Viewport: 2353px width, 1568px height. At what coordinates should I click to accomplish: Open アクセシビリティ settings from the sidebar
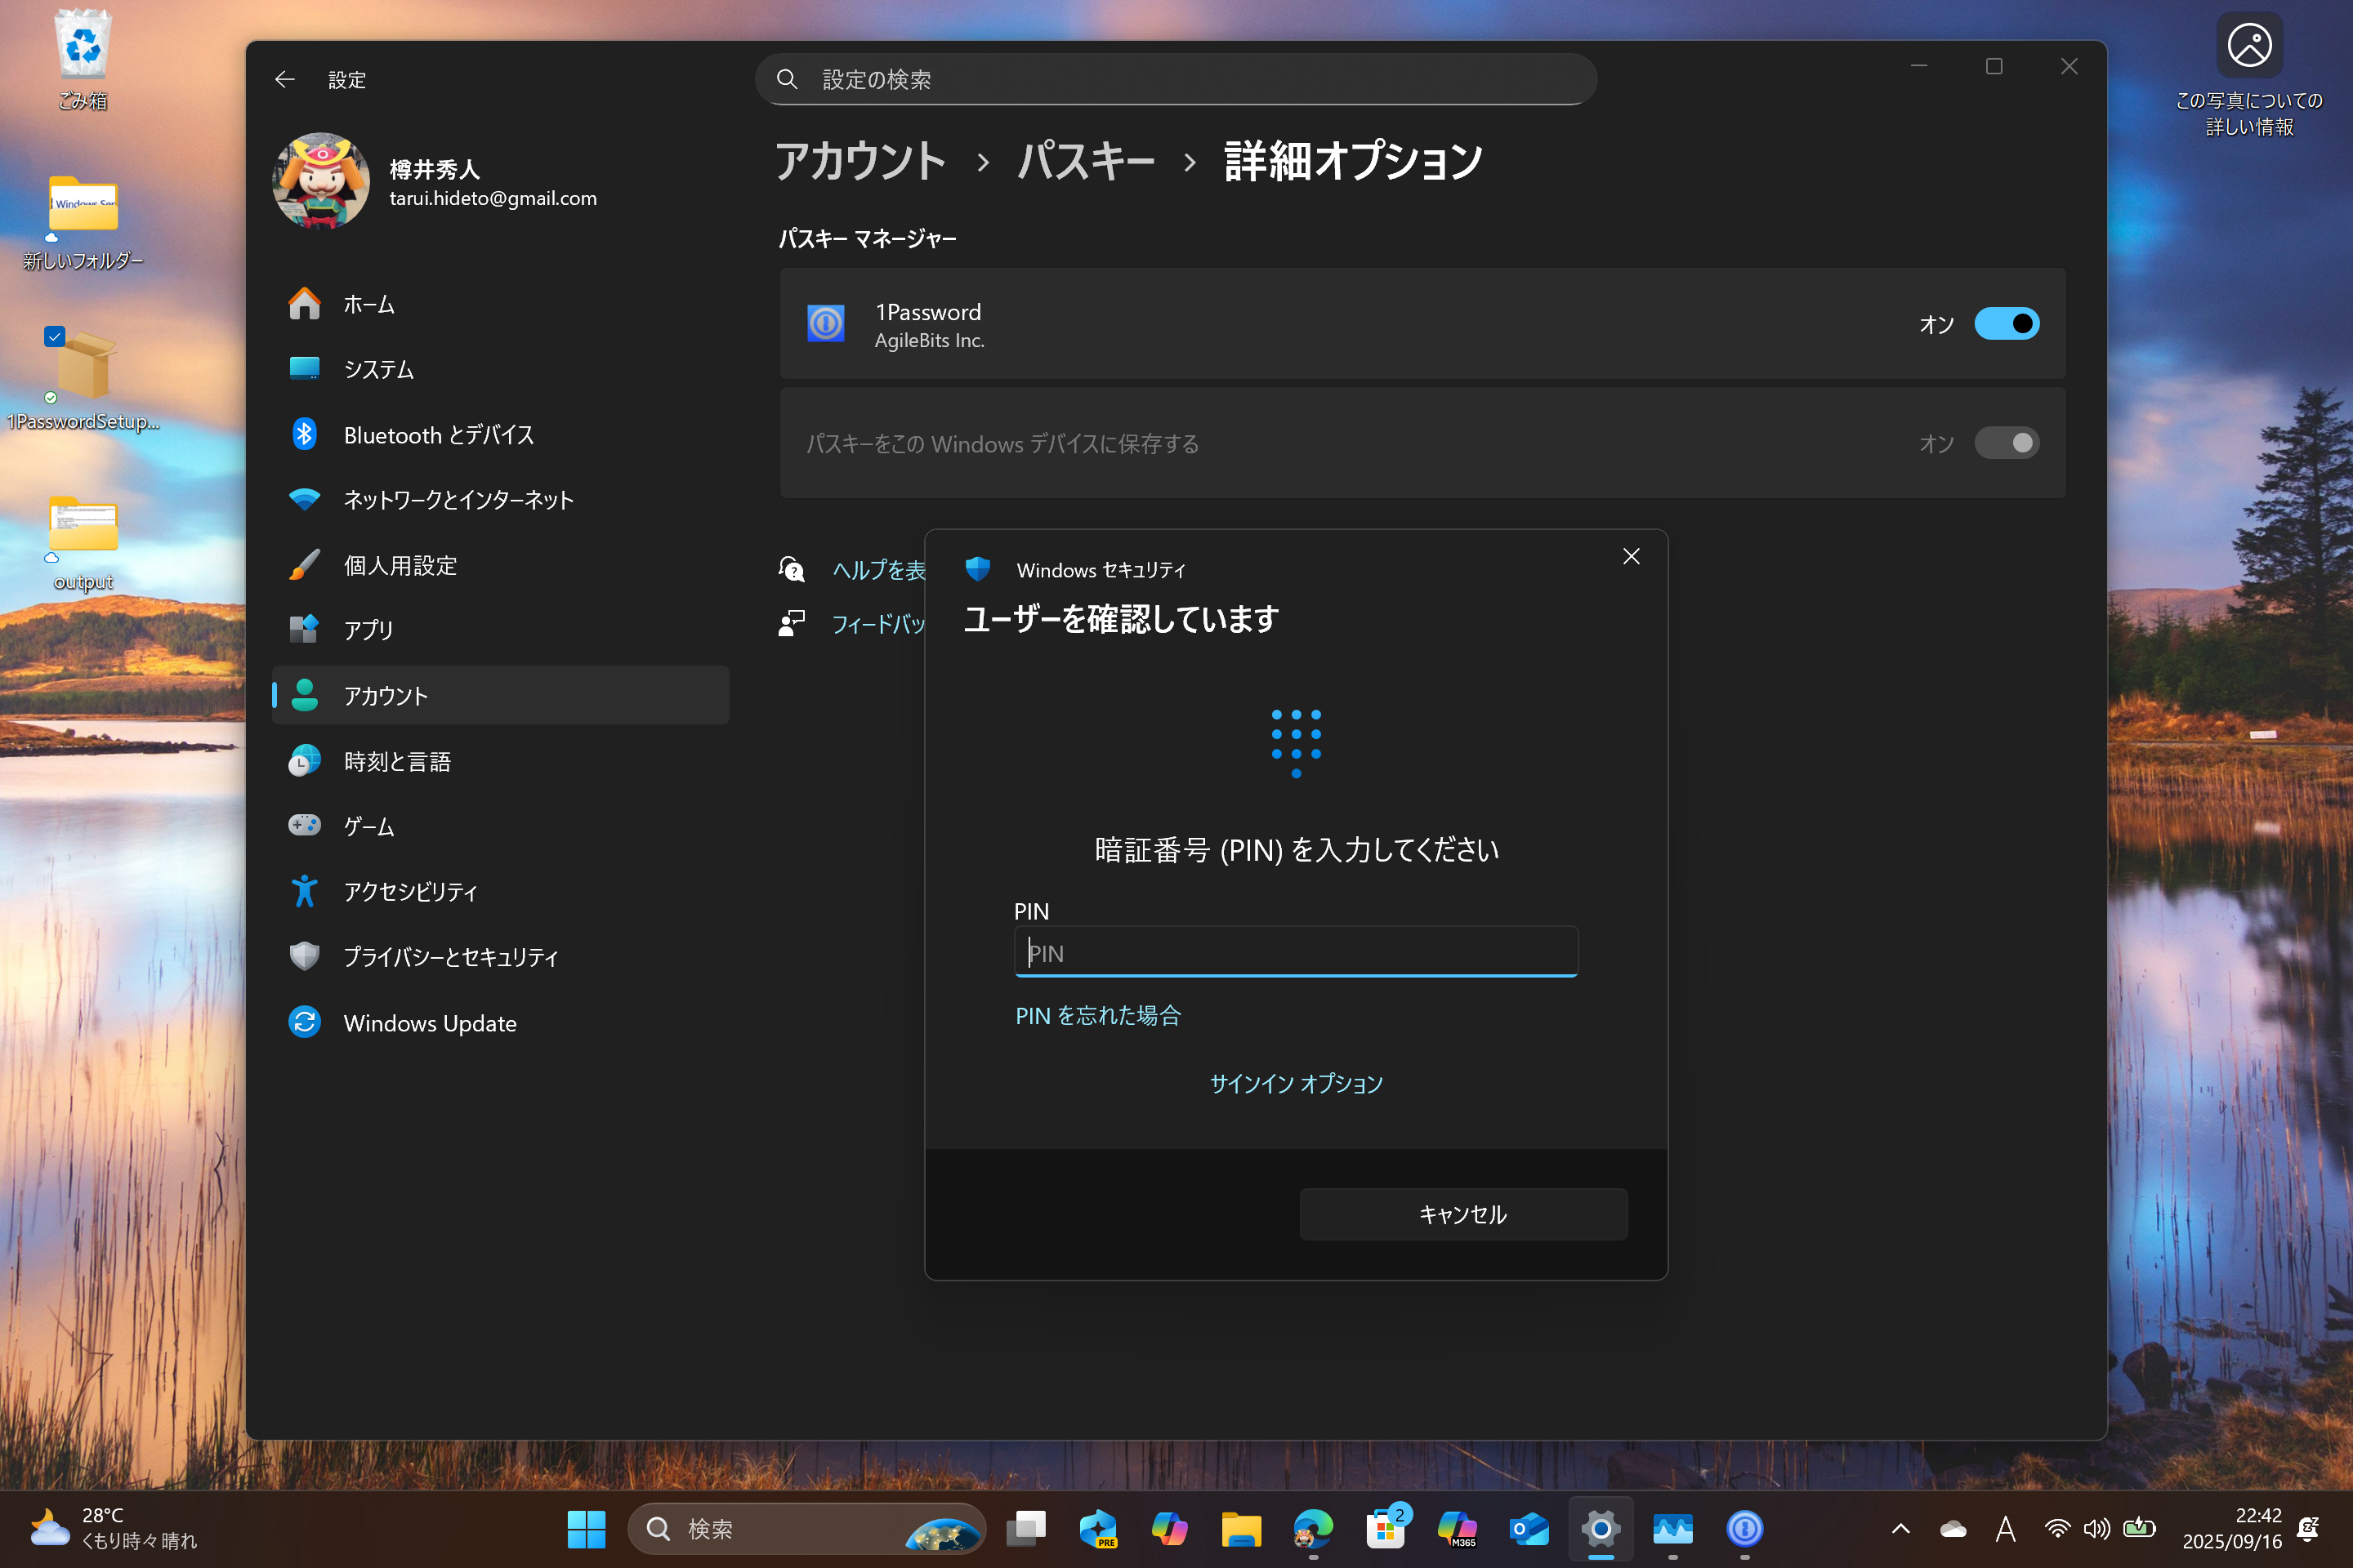411,891
